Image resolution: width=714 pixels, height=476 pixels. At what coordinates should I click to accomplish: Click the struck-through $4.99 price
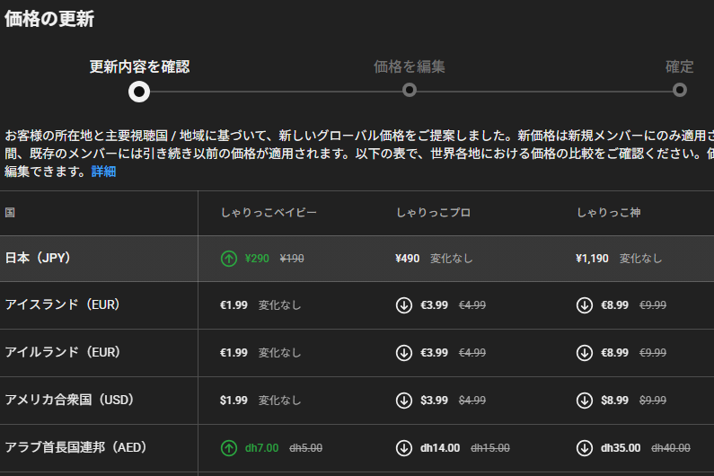pyautogui.click(x=472, y=401)
